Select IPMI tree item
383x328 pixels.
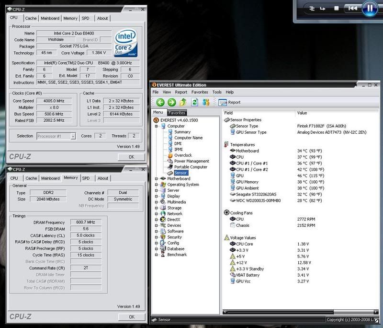pos(178,150)
